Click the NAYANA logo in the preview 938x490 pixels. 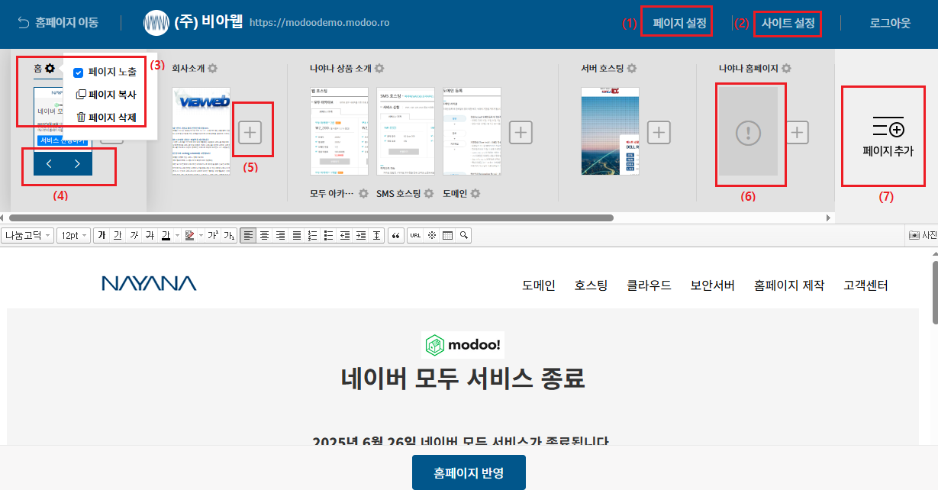149,284
